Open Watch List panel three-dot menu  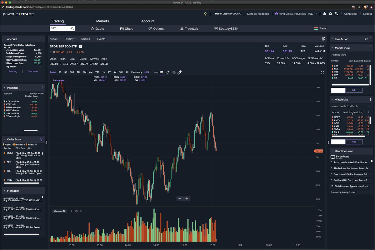coord(371,100)
